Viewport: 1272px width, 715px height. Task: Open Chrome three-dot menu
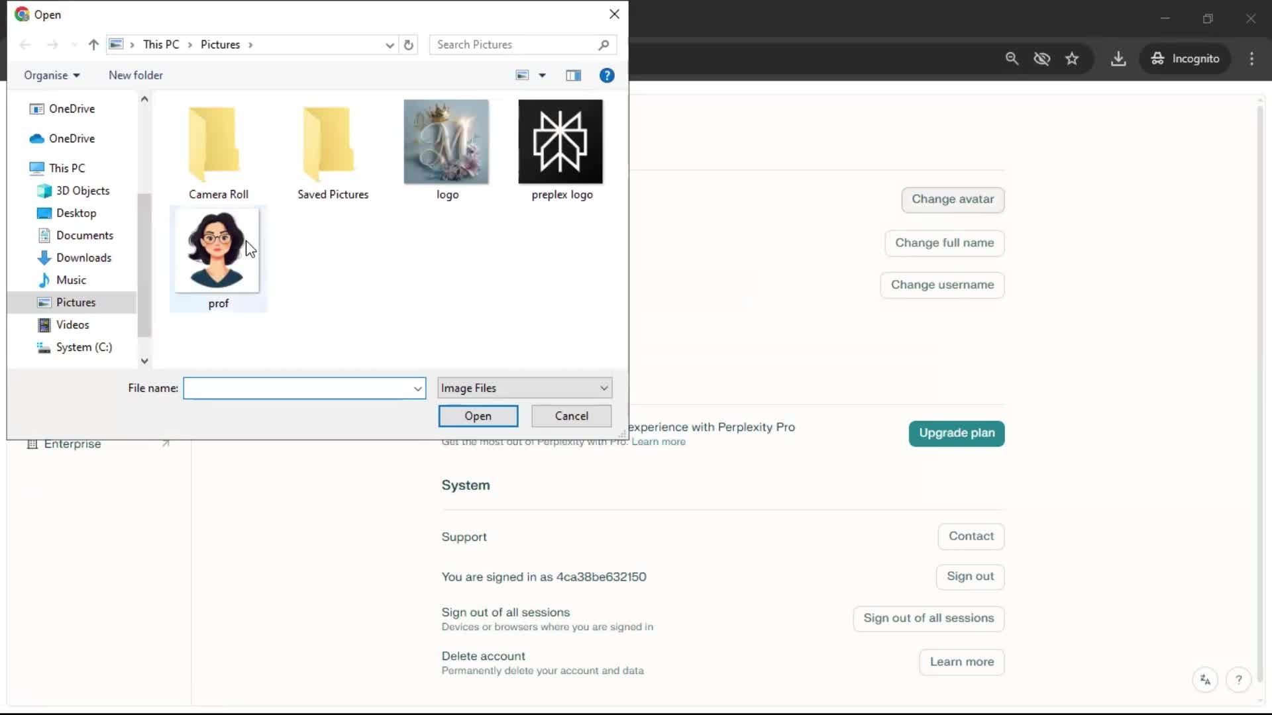tap(1251, 59)
